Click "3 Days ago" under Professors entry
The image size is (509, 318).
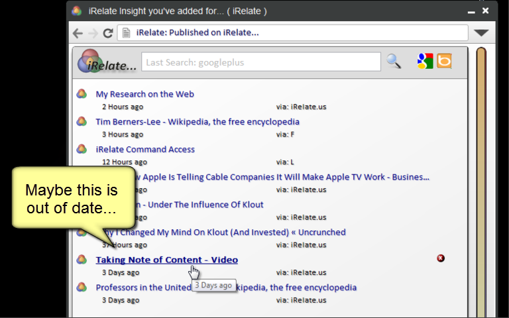[121, 300]
